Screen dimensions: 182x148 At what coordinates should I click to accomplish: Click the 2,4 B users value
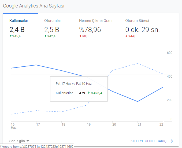[17, 30]
